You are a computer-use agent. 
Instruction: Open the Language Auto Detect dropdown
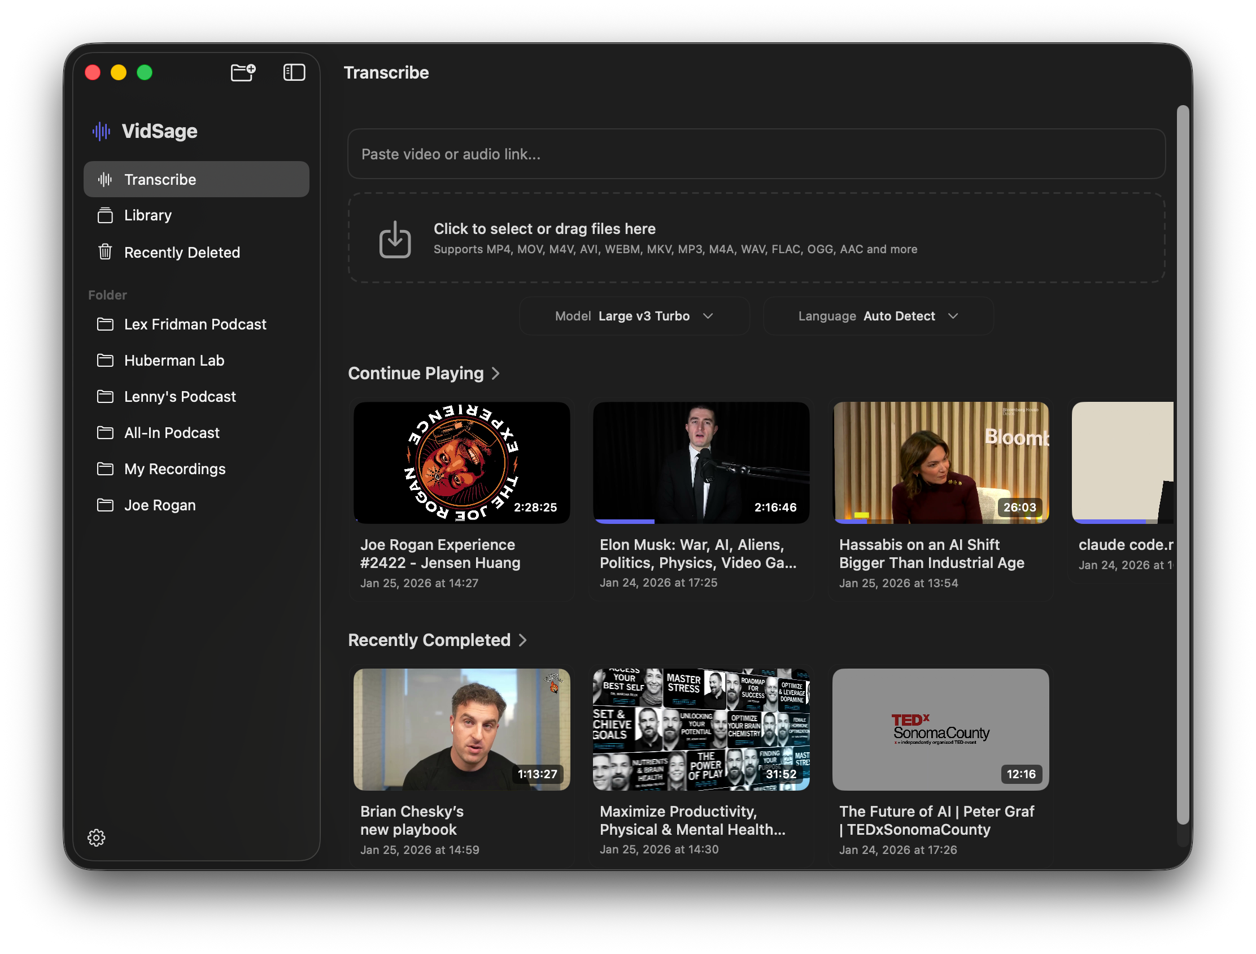(x=878, y=316)
